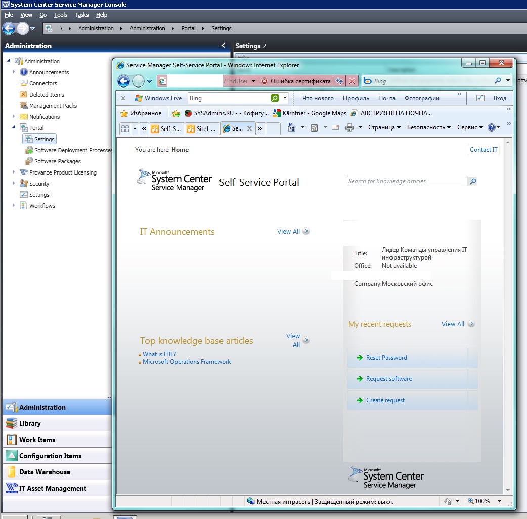This screenshot has height=519, width=527.
Task: Open the Безопасность dropdown menu
Action: tap(429, 127)
